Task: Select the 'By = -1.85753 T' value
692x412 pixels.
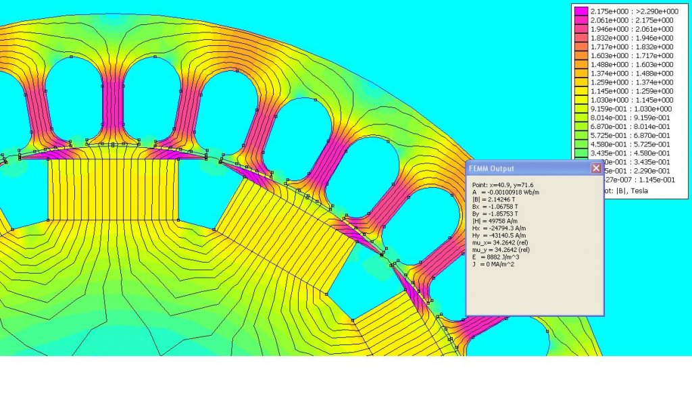Action: 495,214
